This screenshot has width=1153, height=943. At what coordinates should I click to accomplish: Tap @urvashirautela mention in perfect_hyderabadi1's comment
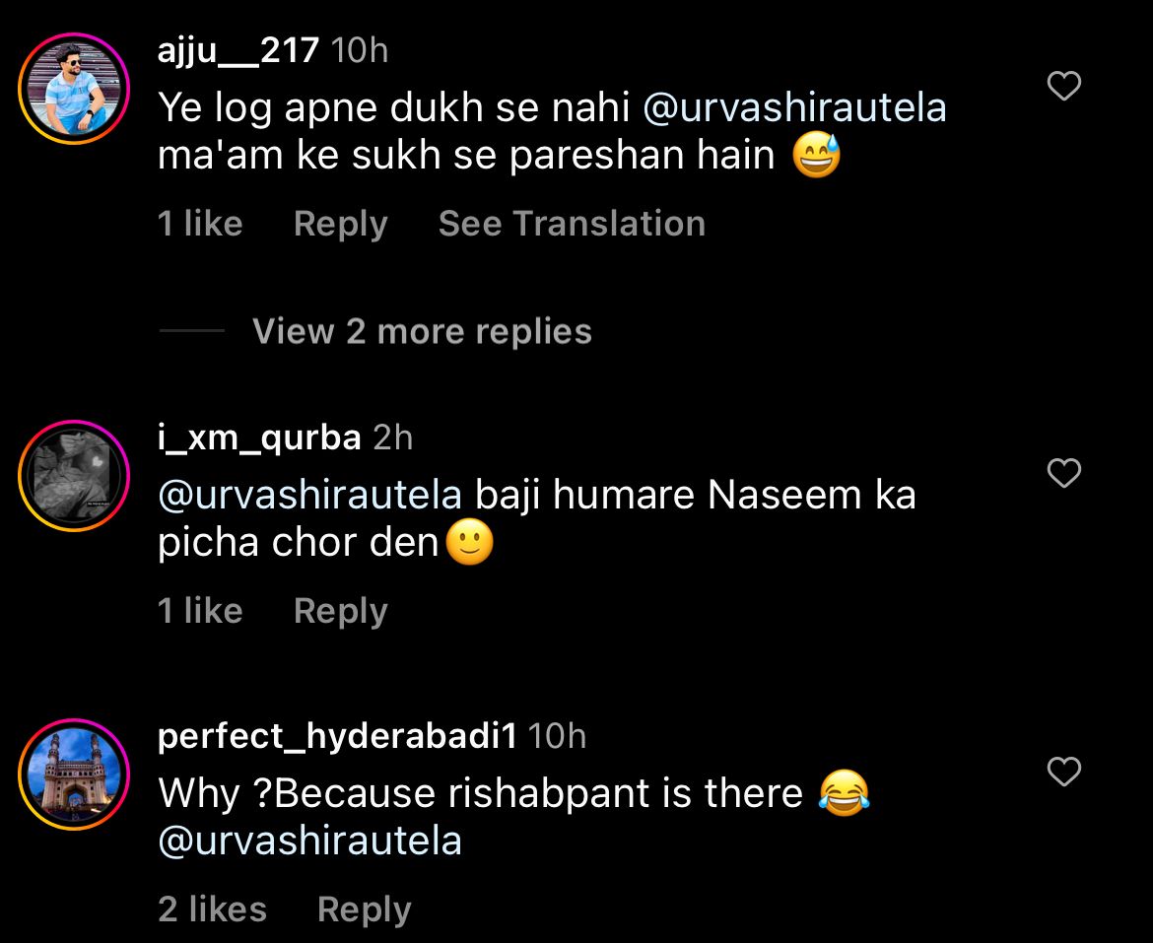click(309, 841)
